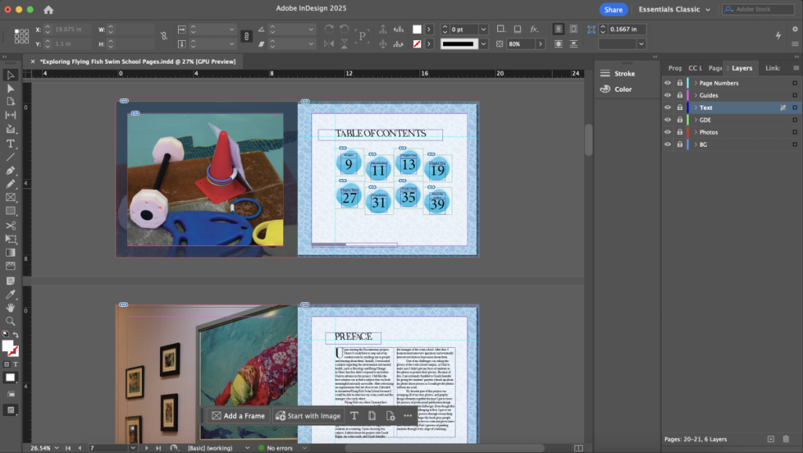Select the Content Collector tool
Screen dimensions: 803x453
click(x=10, y=129)
